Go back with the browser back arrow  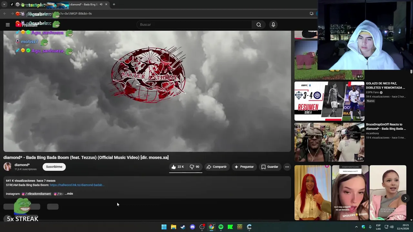click(5, 14)
